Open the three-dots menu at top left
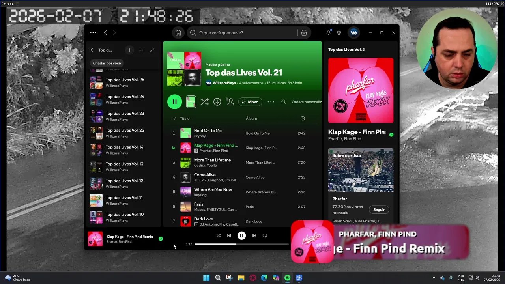 pyautogui.click(x=93, y=33)
